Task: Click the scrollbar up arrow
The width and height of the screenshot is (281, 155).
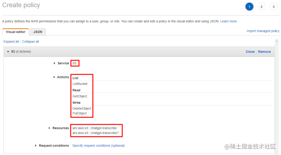Action: [x=277, y=41]
